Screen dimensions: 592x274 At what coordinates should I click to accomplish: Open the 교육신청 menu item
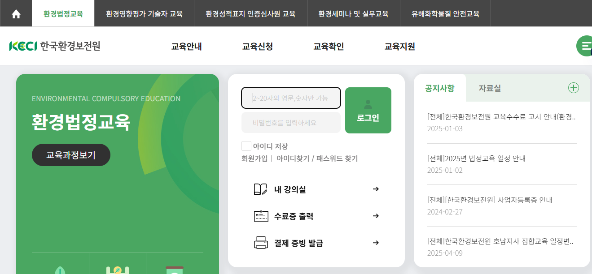point(258,46)
